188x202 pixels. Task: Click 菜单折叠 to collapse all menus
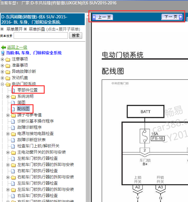pos(37,29)
